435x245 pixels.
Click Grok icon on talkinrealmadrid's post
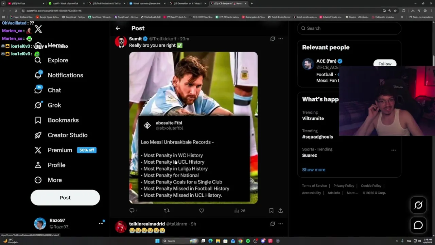[273, 224]
